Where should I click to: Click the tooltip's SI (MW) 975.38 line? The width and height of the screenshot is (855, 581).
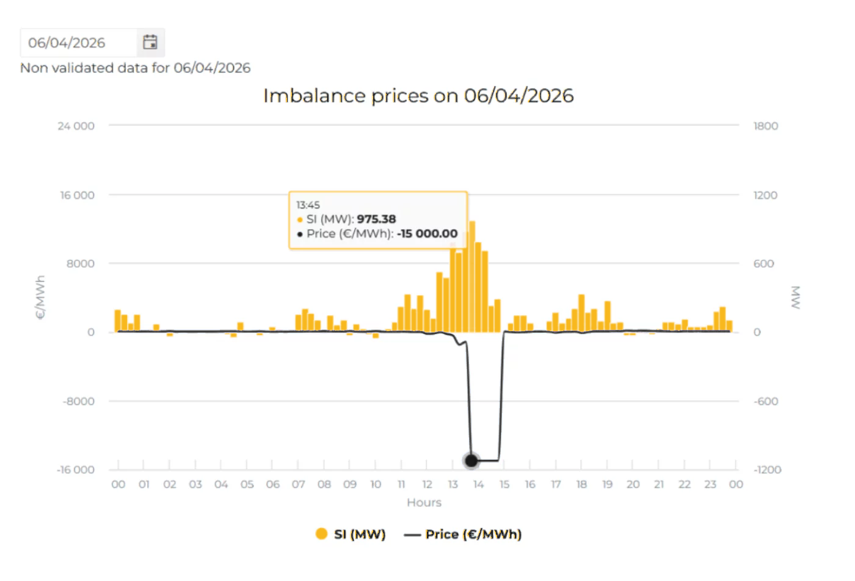(x=346, y=219)
